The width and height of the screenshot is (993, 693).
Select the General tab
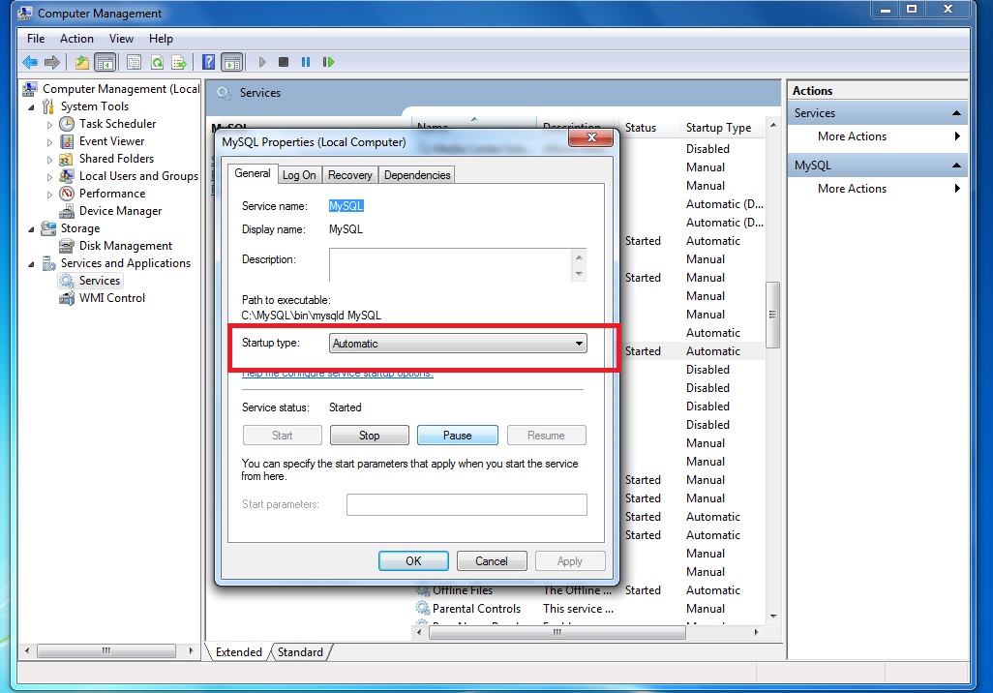click(252, 173)
